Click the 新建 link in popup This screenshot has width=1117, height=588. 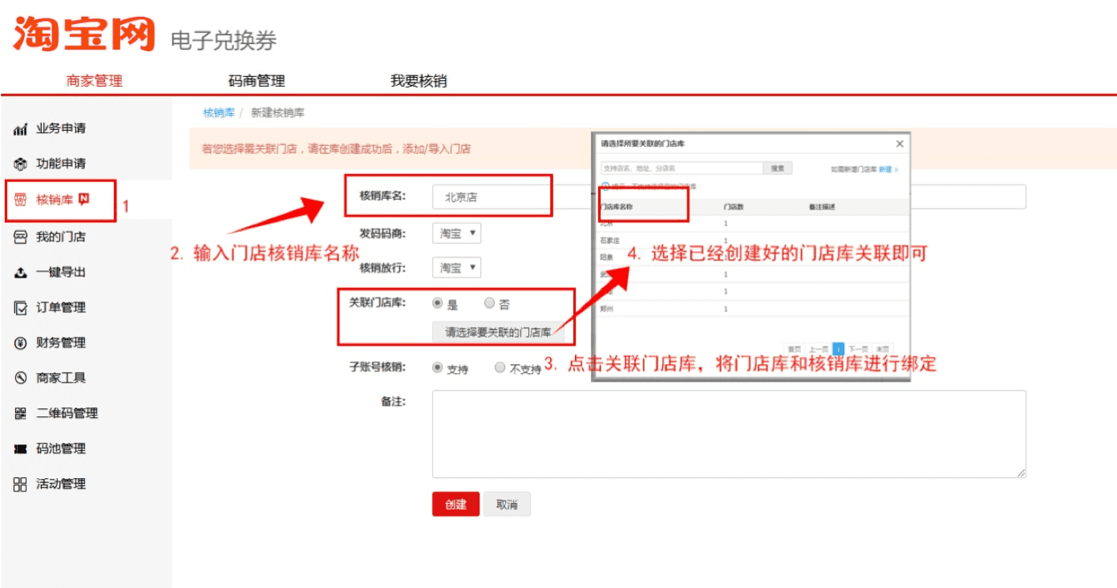point(885,170)
